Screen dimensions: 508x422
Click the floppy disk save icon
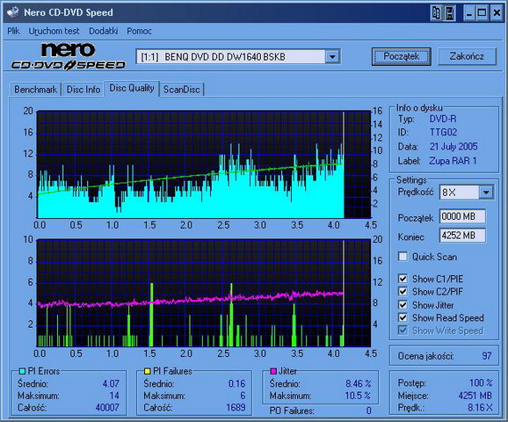coord(450,13)
